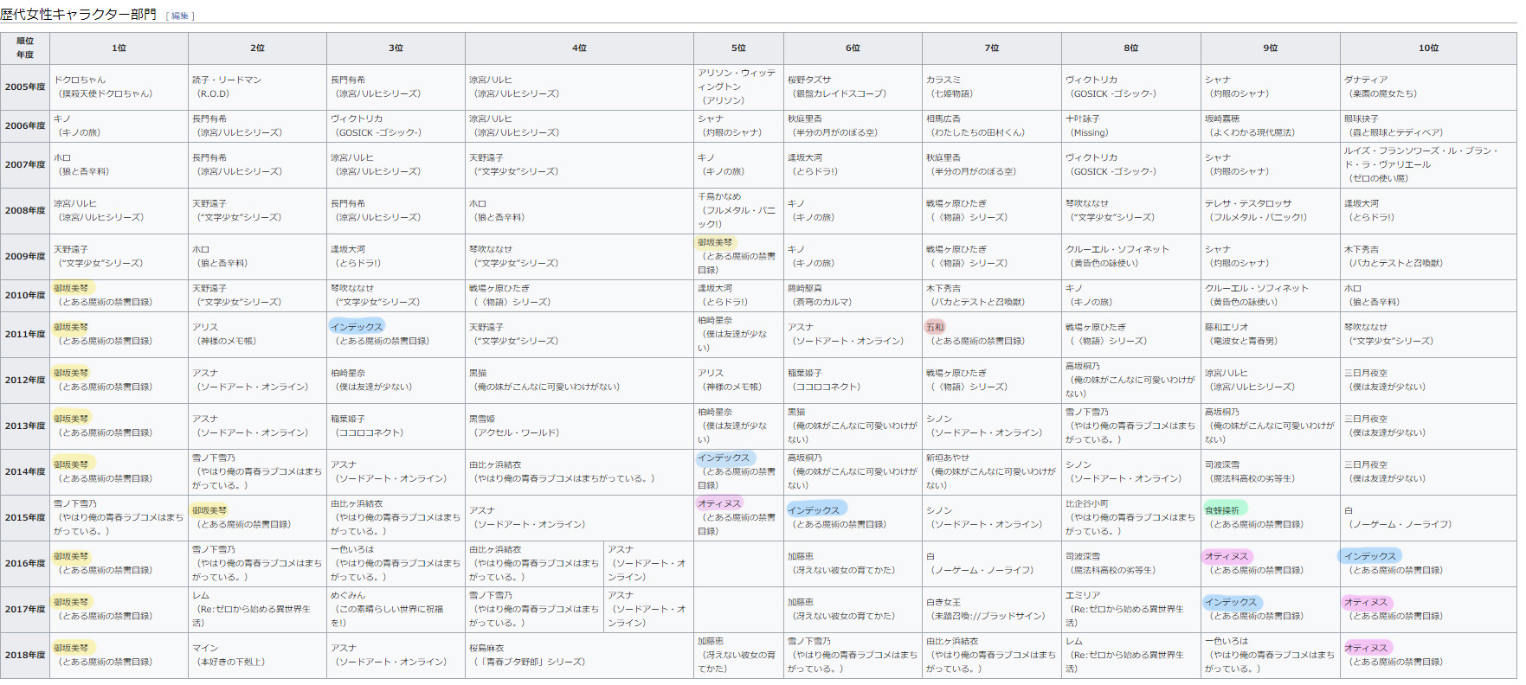1526x685 pixels.
Task: Click the 10位 column header
Action: pyautogui.click(x=1427, y=48)
